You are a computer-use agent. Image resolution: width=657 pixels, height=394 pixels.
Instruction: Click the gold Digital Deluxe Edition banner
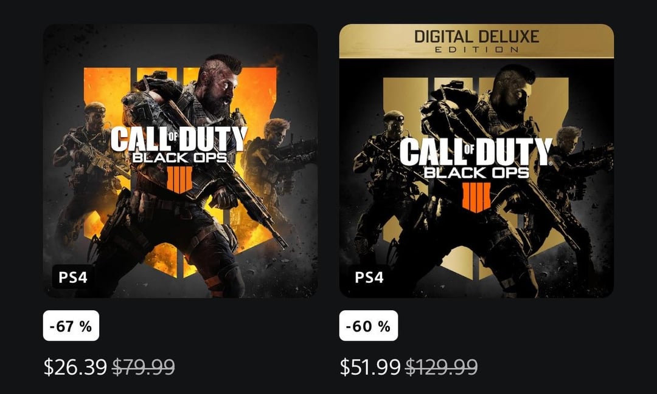[476, 41]
